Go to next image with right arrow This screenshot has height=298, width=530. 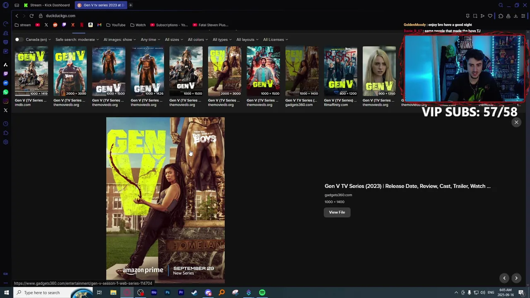[516, 278]
